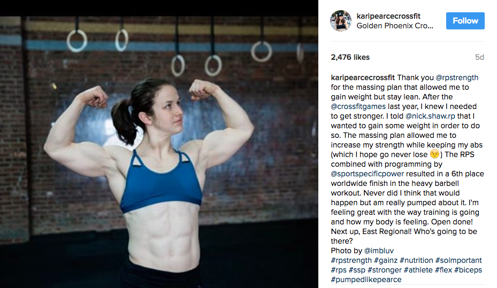Open Golden Phoenix Cro... location link
The image size is (497, 288).
click(395, 26)
